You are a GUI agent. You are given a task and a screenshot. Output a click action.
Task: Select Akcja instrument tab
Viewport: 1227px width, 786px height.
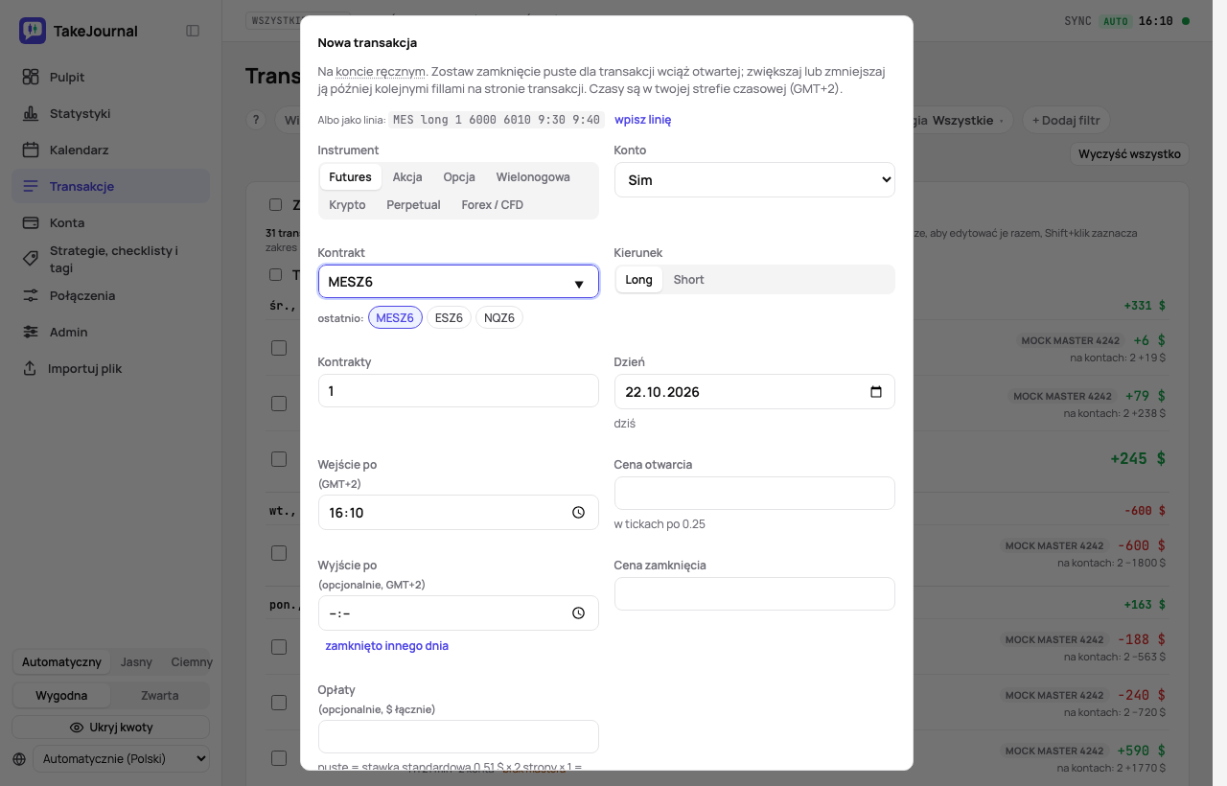(407, 177)
